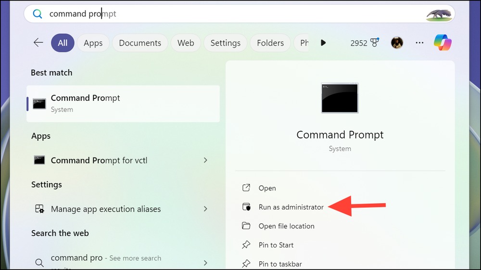This screenshot has width=481, height=270.
Task: Expand Manage app execution aliases chevron
Action: 205,209
